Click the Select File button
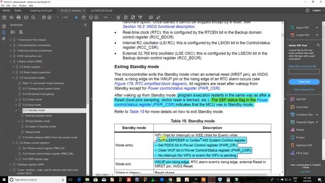The height and width of the screenshot is (183, 325). [x=304, y=82]
